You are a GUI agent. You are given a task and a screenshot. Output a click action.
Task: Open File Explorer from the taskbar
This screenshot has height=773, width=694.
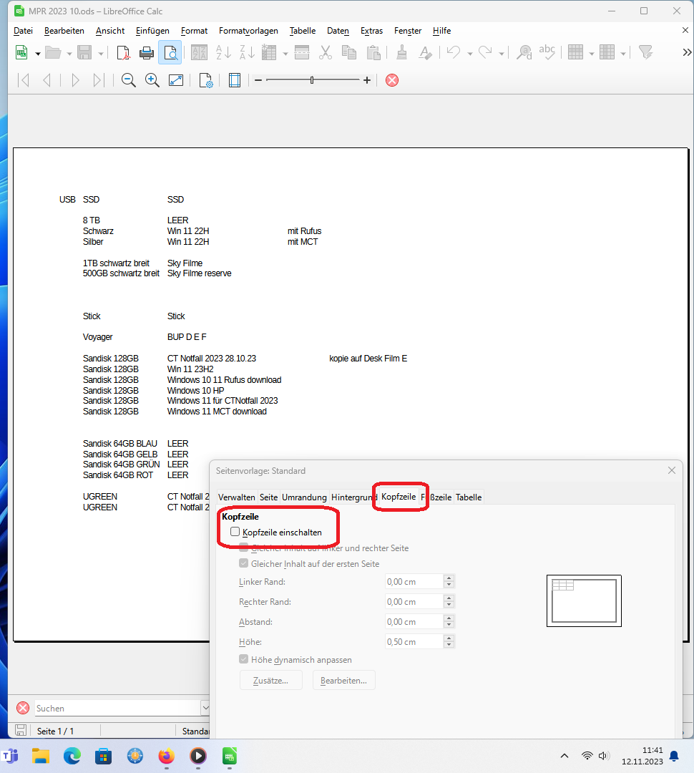click(x=40, y=756)
